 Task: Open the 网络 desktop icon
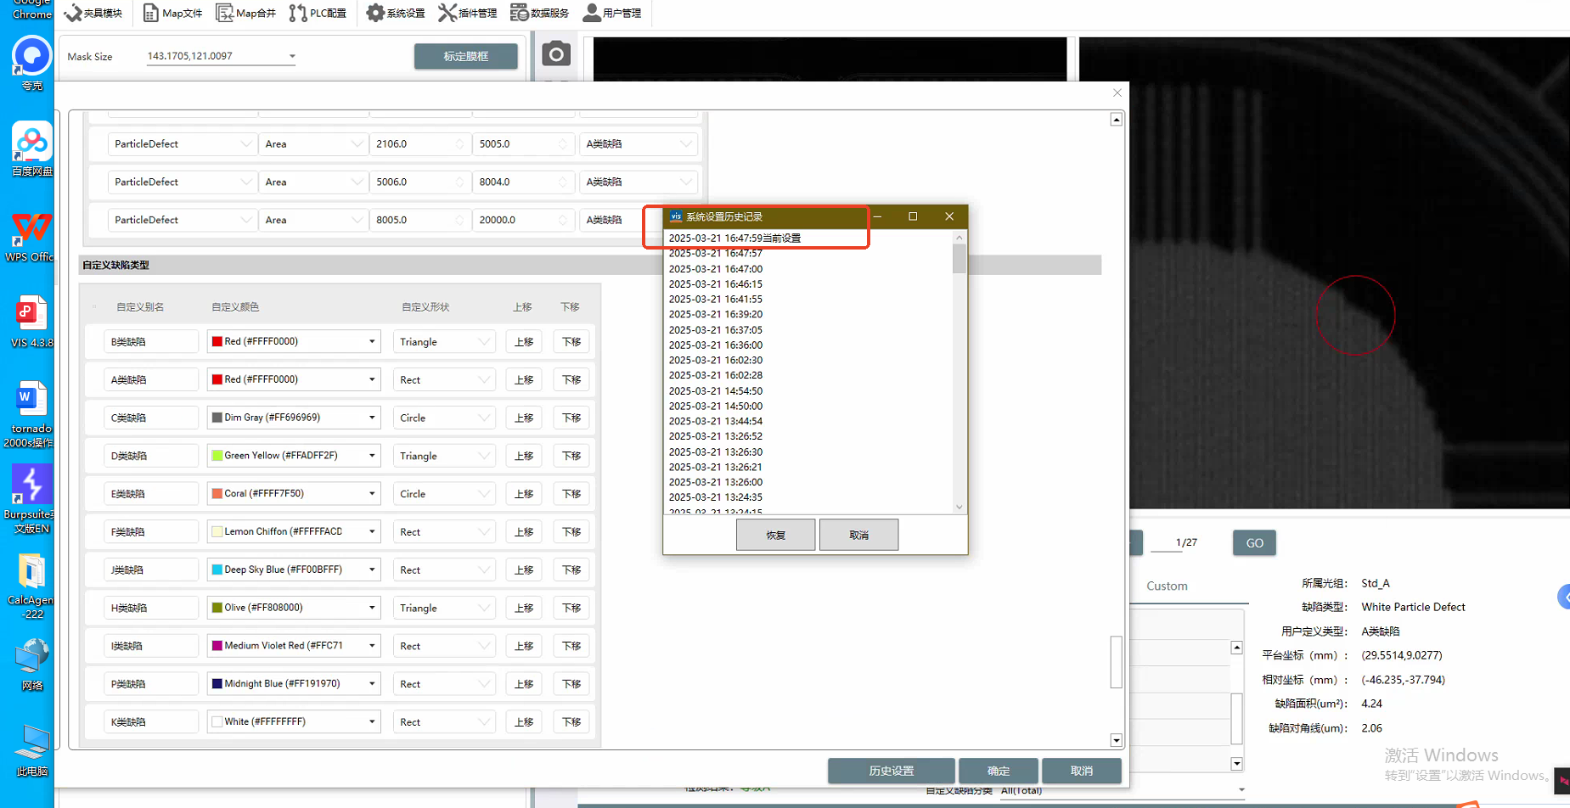tap(31, 665)
